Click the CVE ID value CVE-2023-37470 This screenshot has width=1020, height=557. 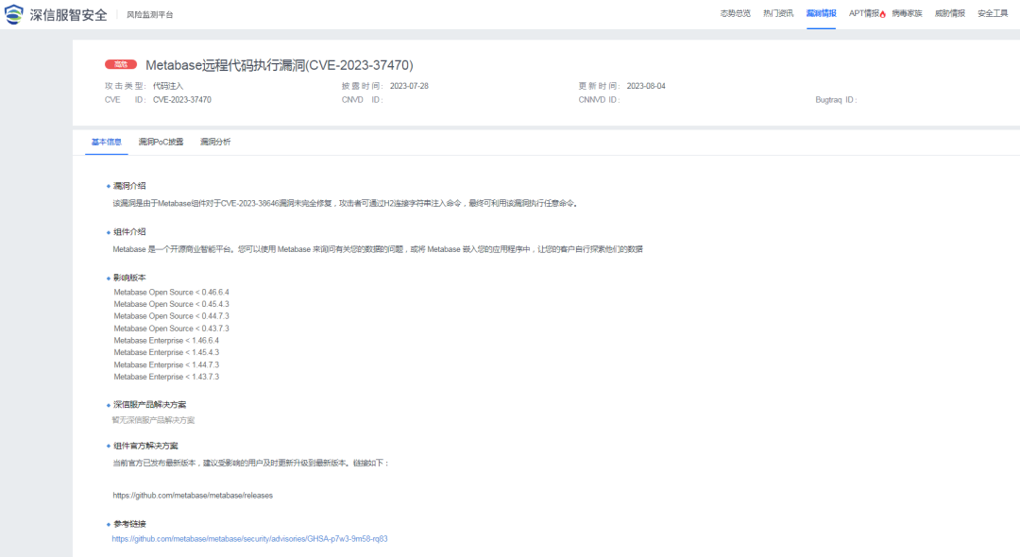(x=182, y=100)
